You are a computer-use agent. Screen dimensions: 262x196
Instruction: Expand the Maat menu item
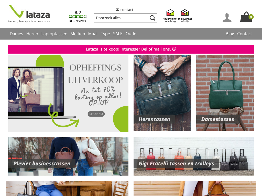pyautogui.click(x=93, y=34)
